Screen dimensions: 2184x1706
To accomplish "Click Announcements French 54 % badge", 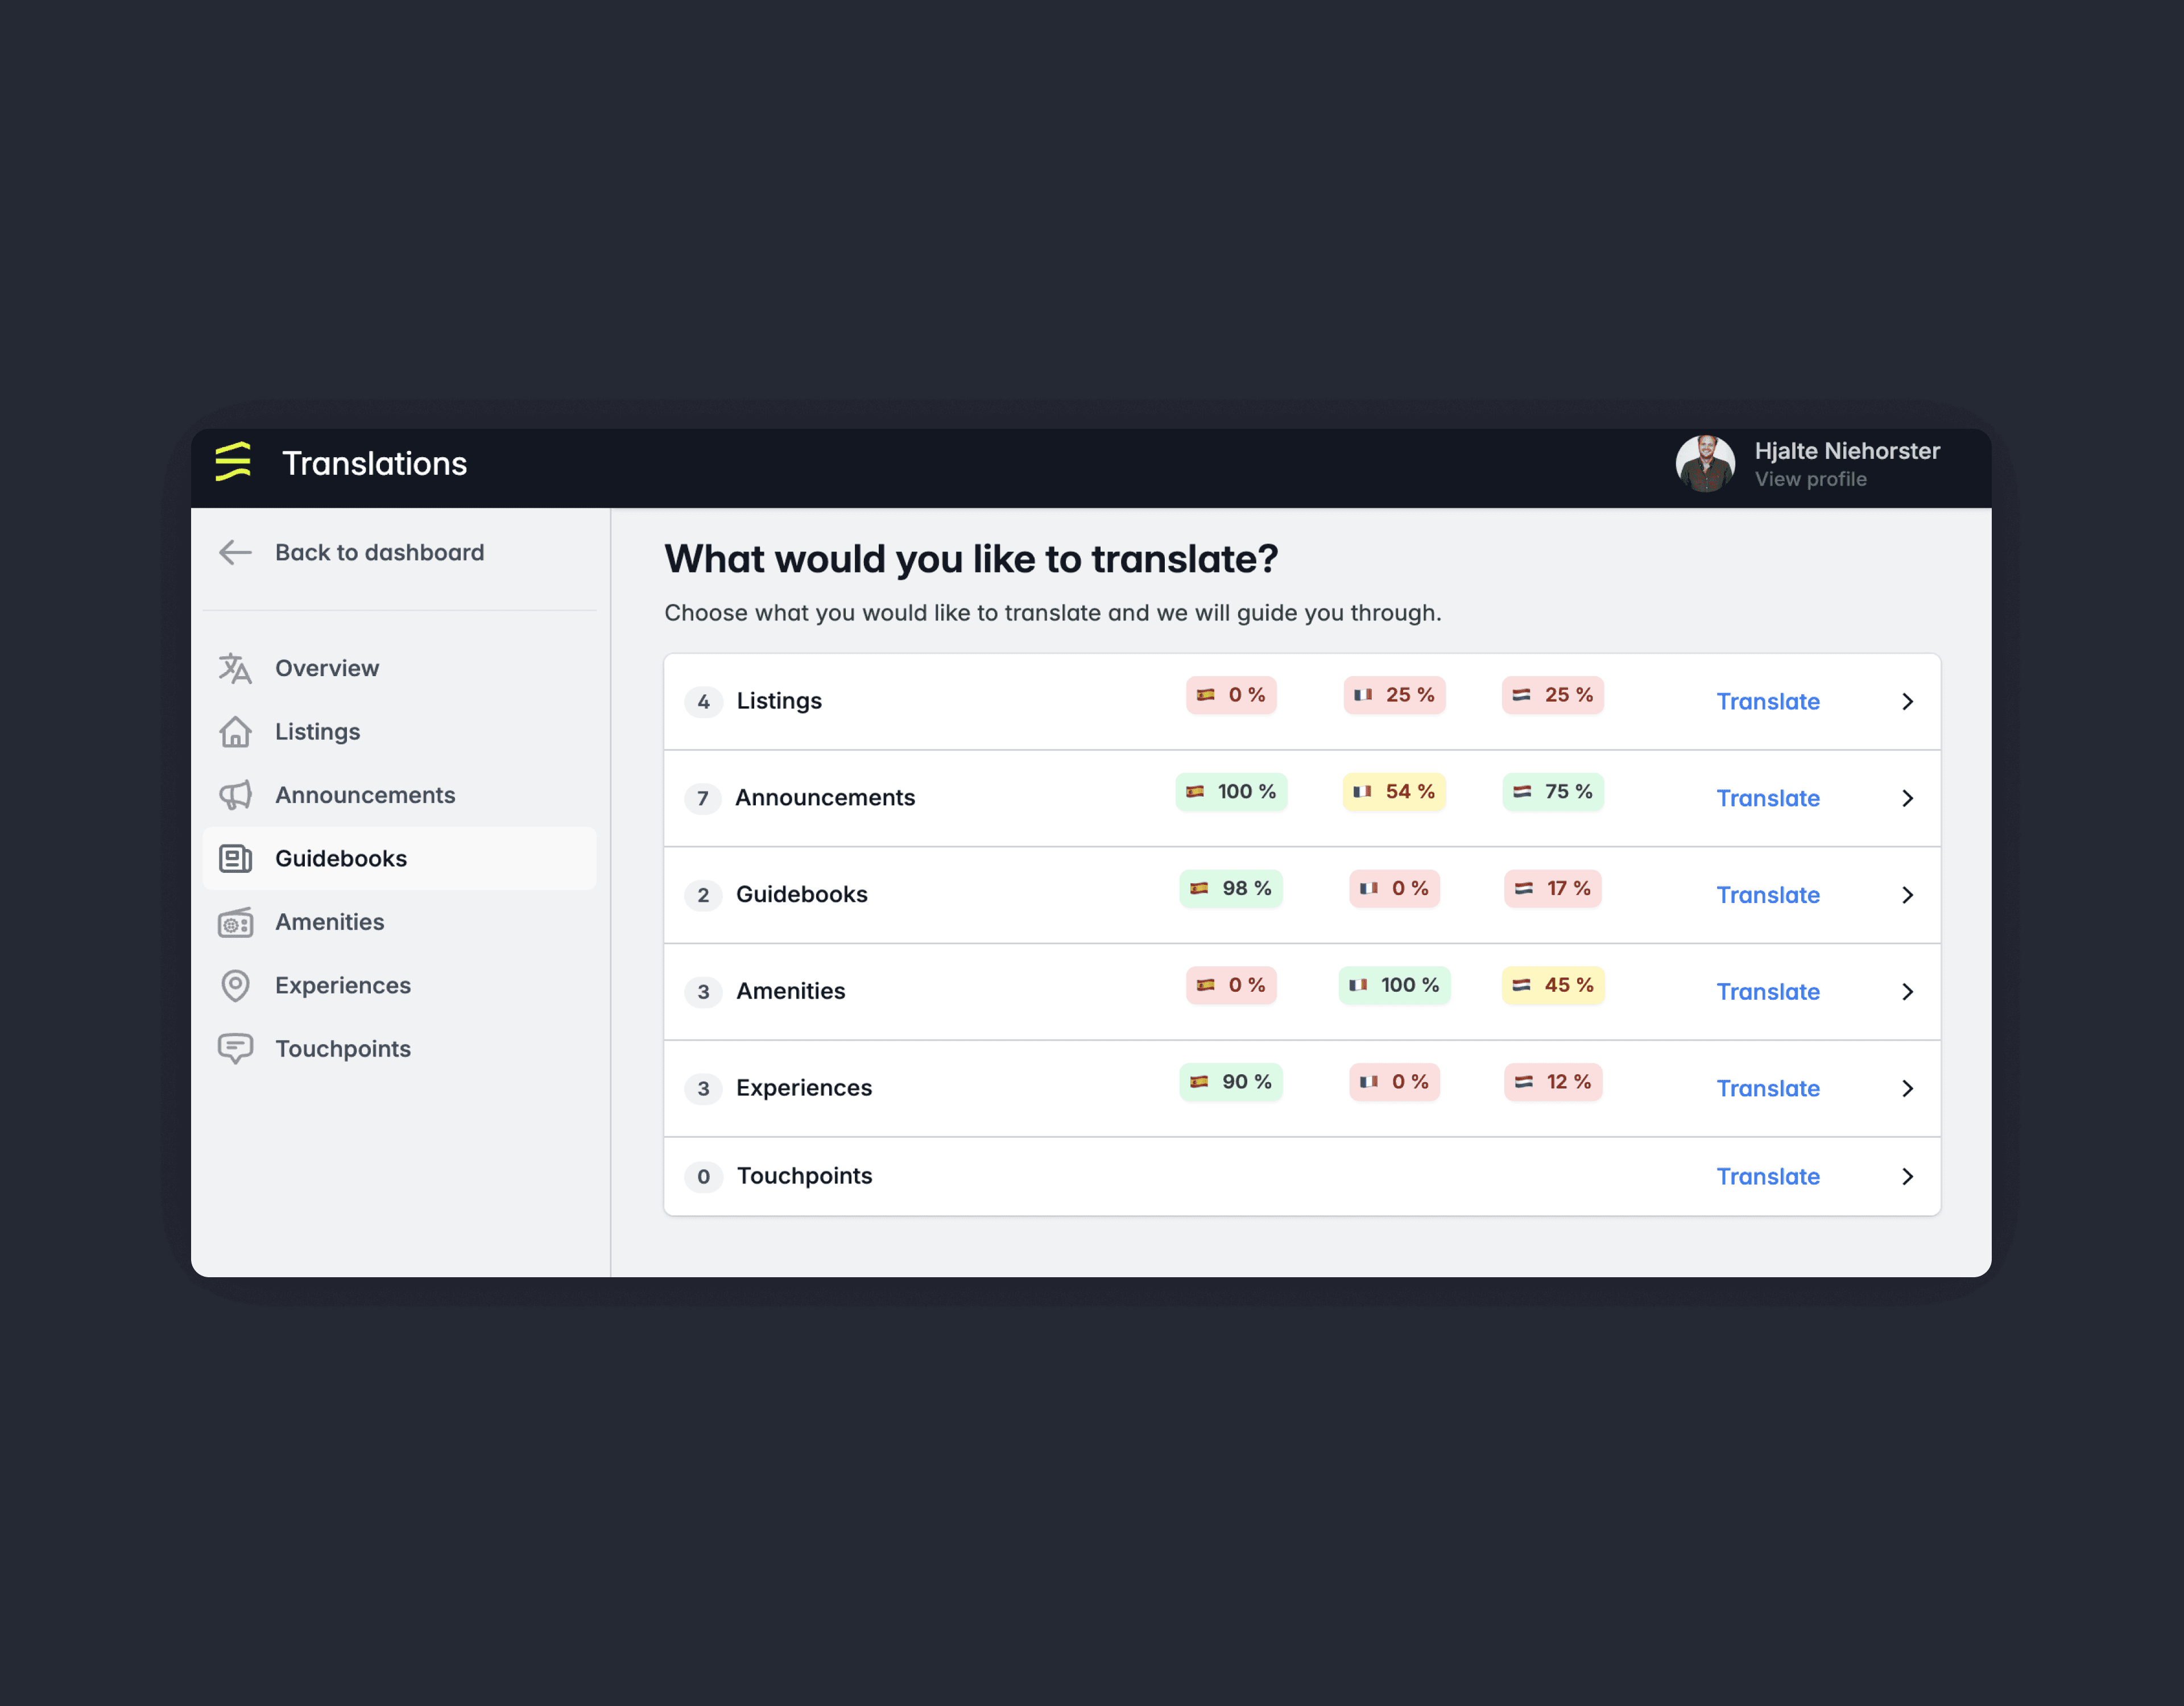I will 1394,791.
